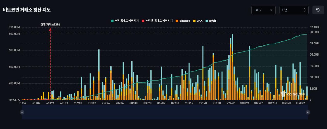Click the orange Binance legend square

coord(177,21)
